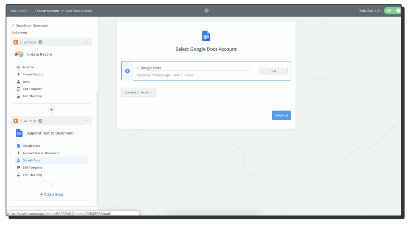The width and height of the screenshot is (409, 227).
Task: Go to Dashboard link
Action: pyautogui.click(x=19, y=11)
